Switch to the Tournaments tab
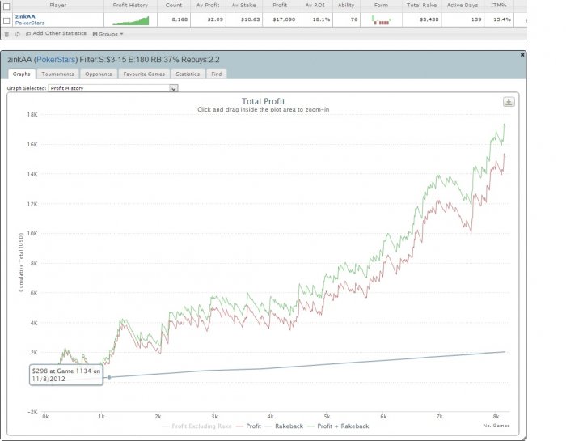 point(57,74)
